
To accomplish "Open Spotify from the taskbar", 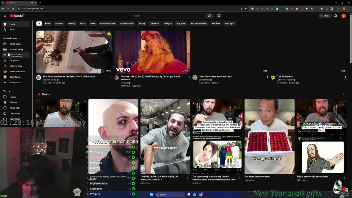I will (x=194, y=195).
